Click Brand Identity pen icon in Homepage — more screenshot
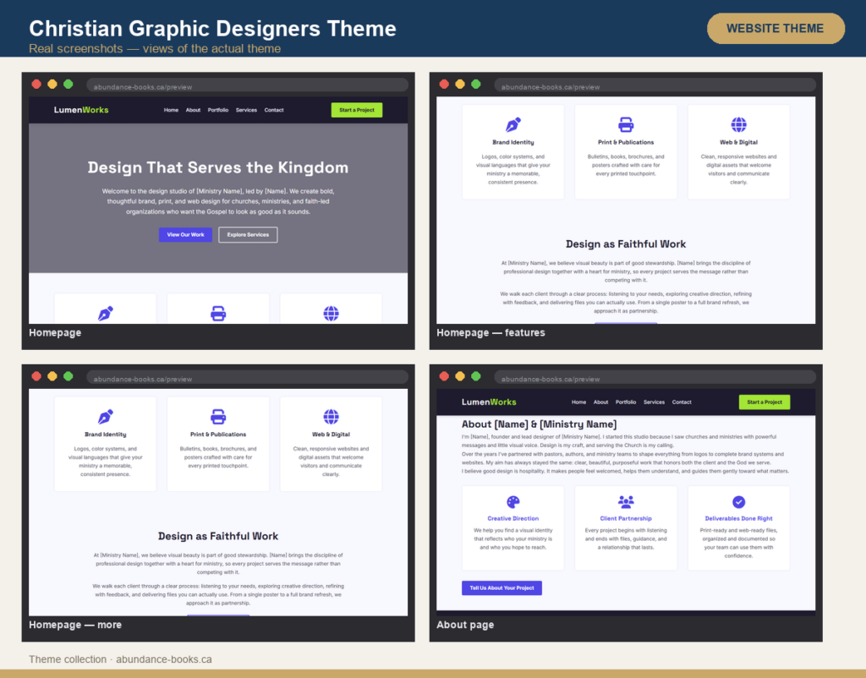This screenshot has height=678, width=866. pyautogui.click(x=106, y=417)
